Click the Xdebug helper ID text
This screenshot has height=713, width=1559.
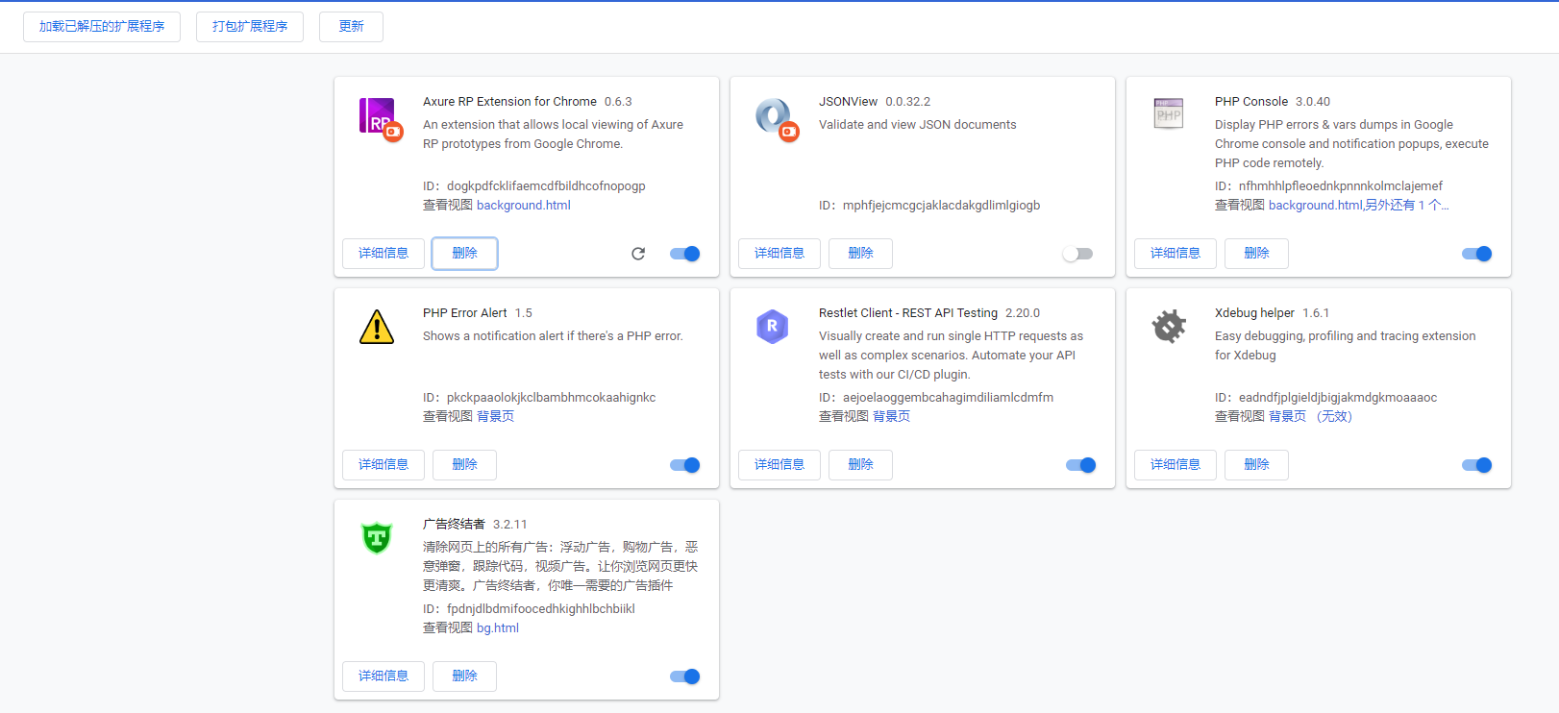pos(1326,398)
